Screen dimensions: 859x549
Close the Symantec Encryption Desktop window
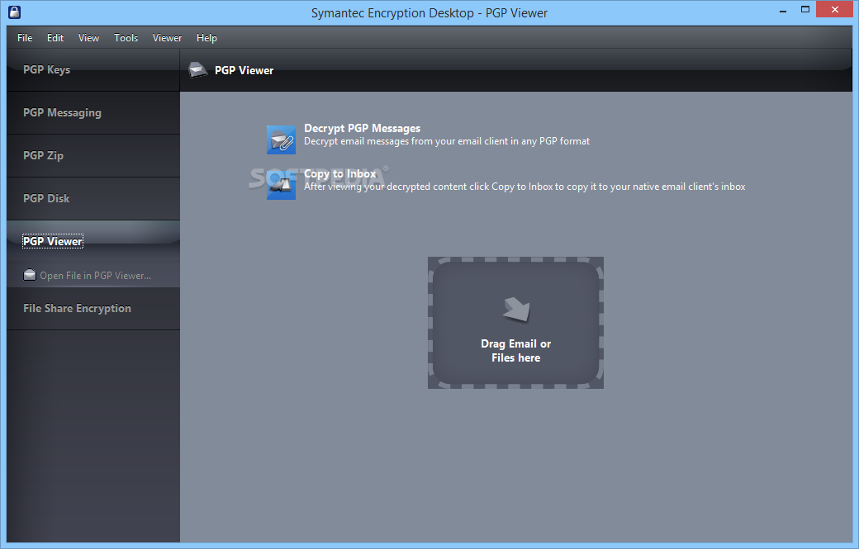(834, 9)
